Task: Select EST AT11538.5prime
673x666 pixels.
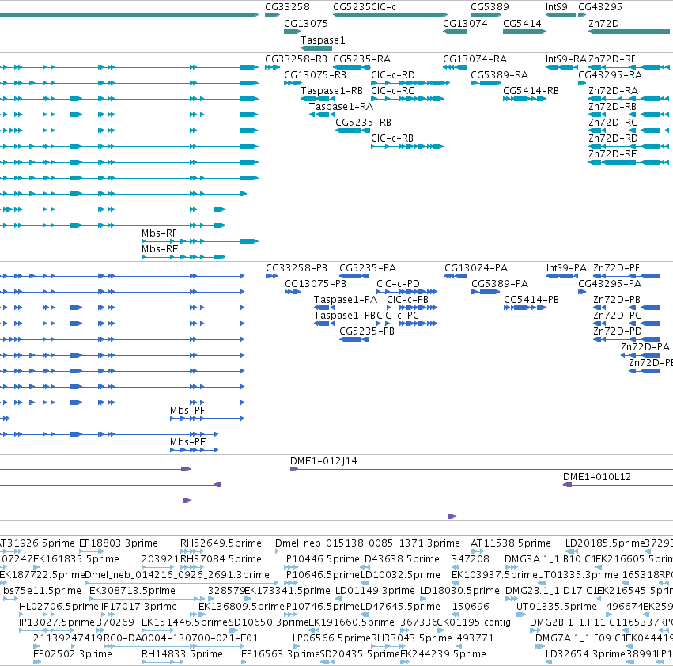Action: [x=478, y=551]
